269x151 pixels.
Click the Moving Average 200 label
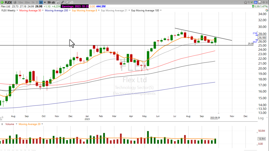(x=56, y=10)
